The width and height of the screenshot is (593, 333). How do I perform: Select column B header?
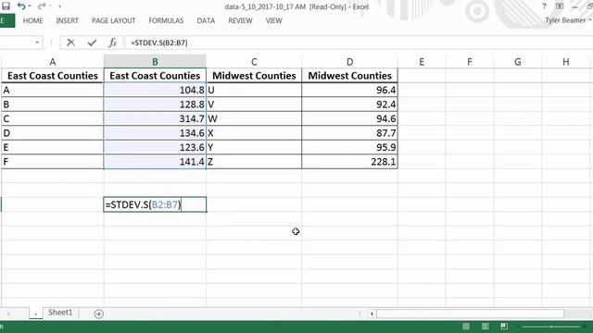pyautogui.click(x=155, y=62)
